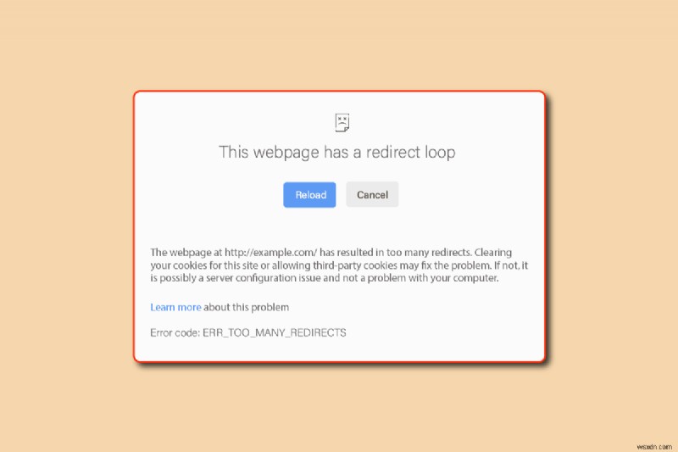Click the 'your cookies for this site' text
Screen dimensions: 678x452
pos(203,265)
